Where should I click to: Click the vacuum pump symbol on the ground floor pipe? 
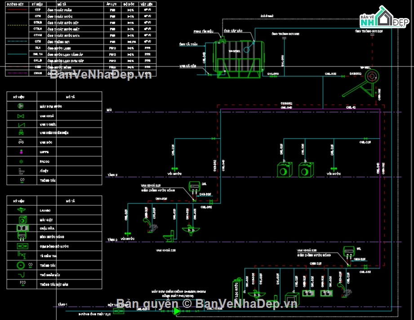(177, 310)
